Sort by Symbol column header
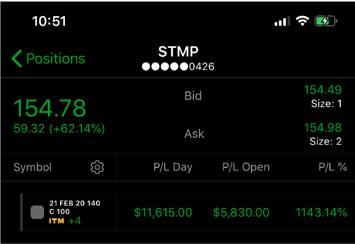Viewport: 355px width, 244px height. [32, 167]
